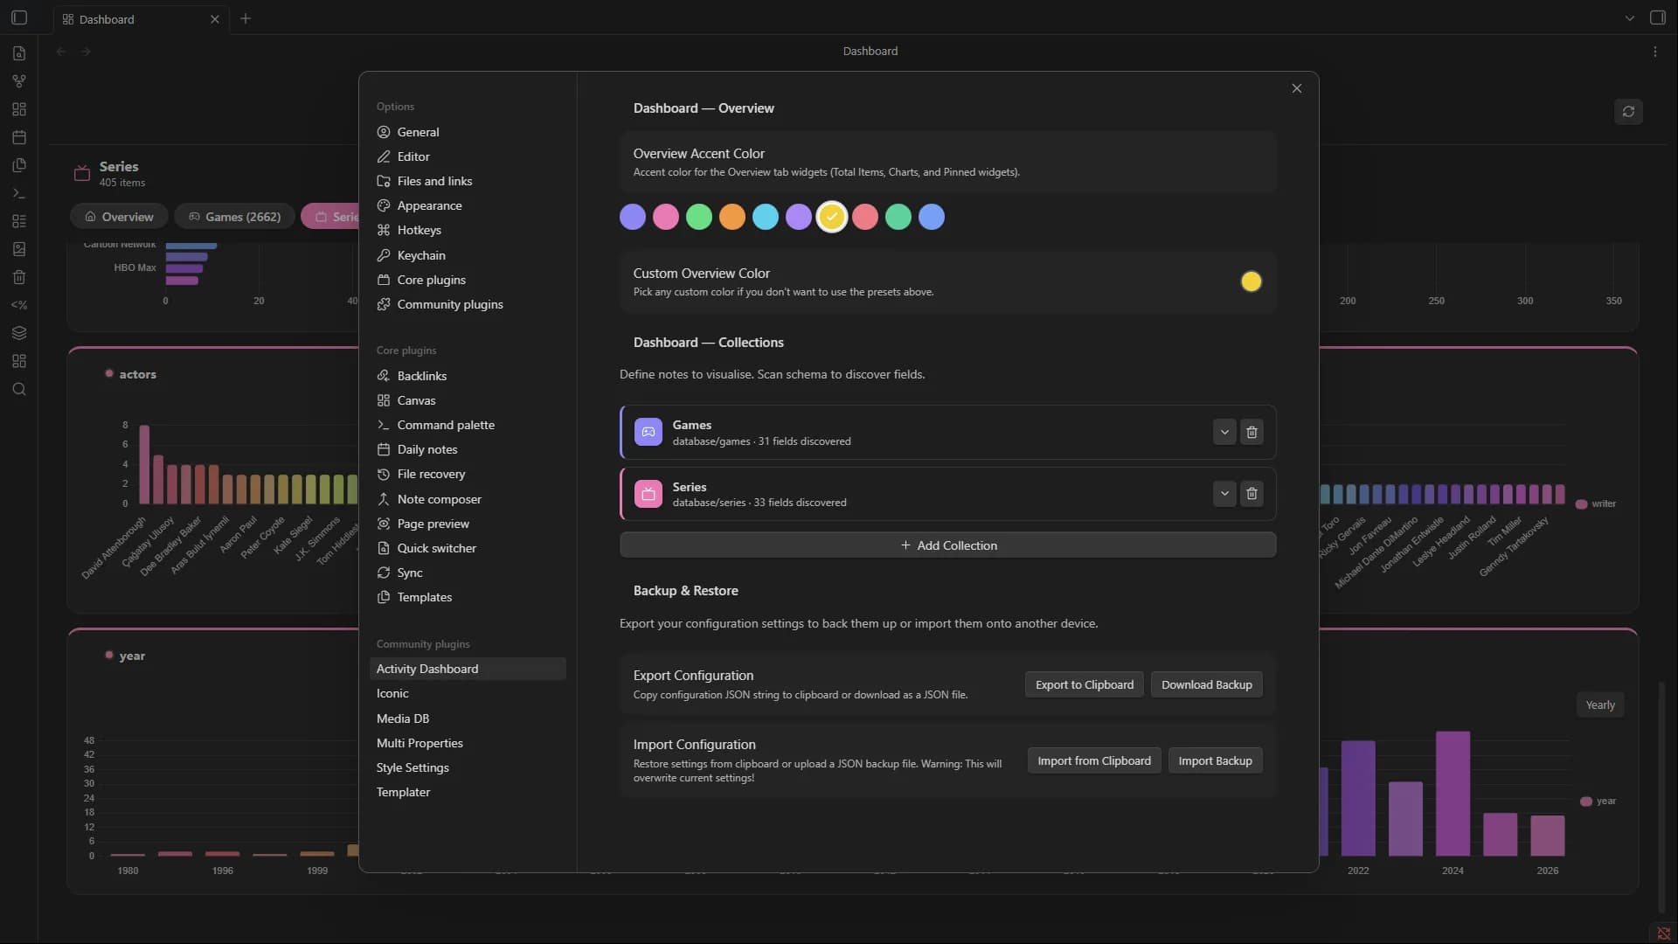The height and width of the screenshot is (944, 1678).
Task: Open Templater plugin settings
Action: coord(468,792)
